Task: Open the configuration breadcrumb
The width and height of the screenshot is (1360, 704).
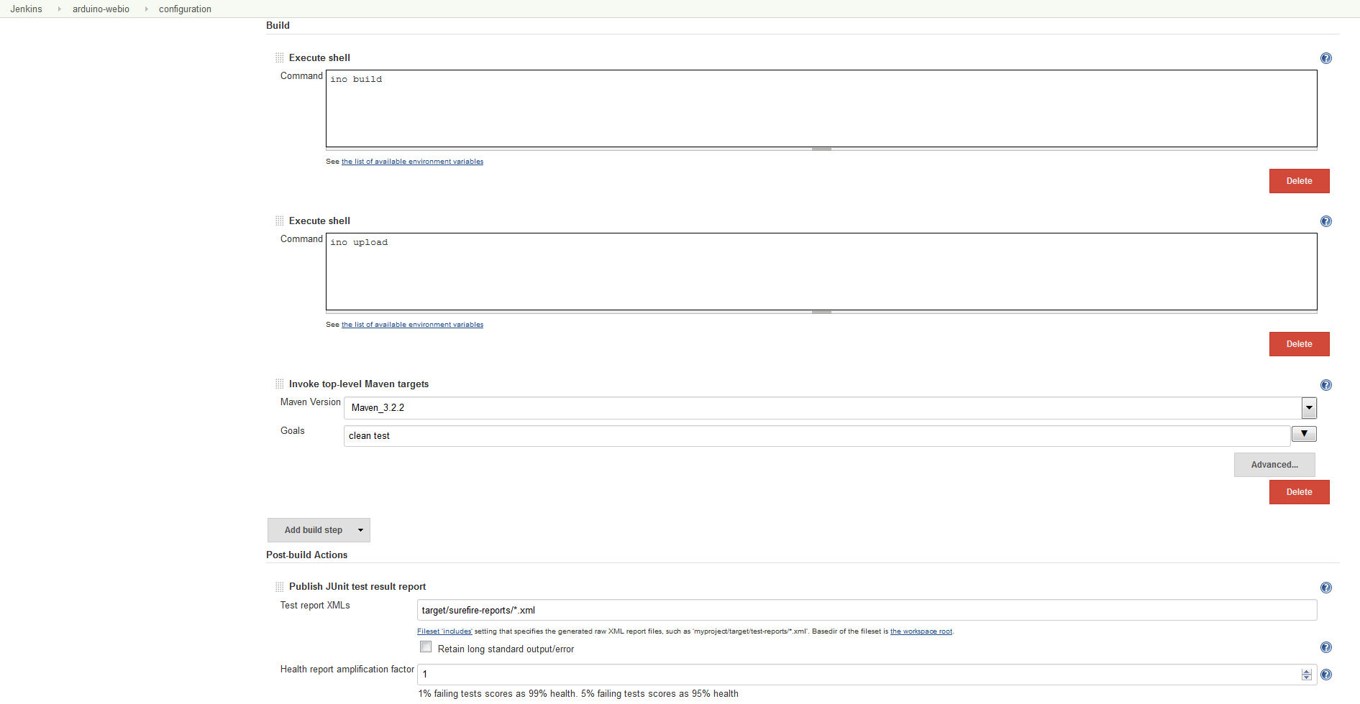Action: tap(185, 9)
